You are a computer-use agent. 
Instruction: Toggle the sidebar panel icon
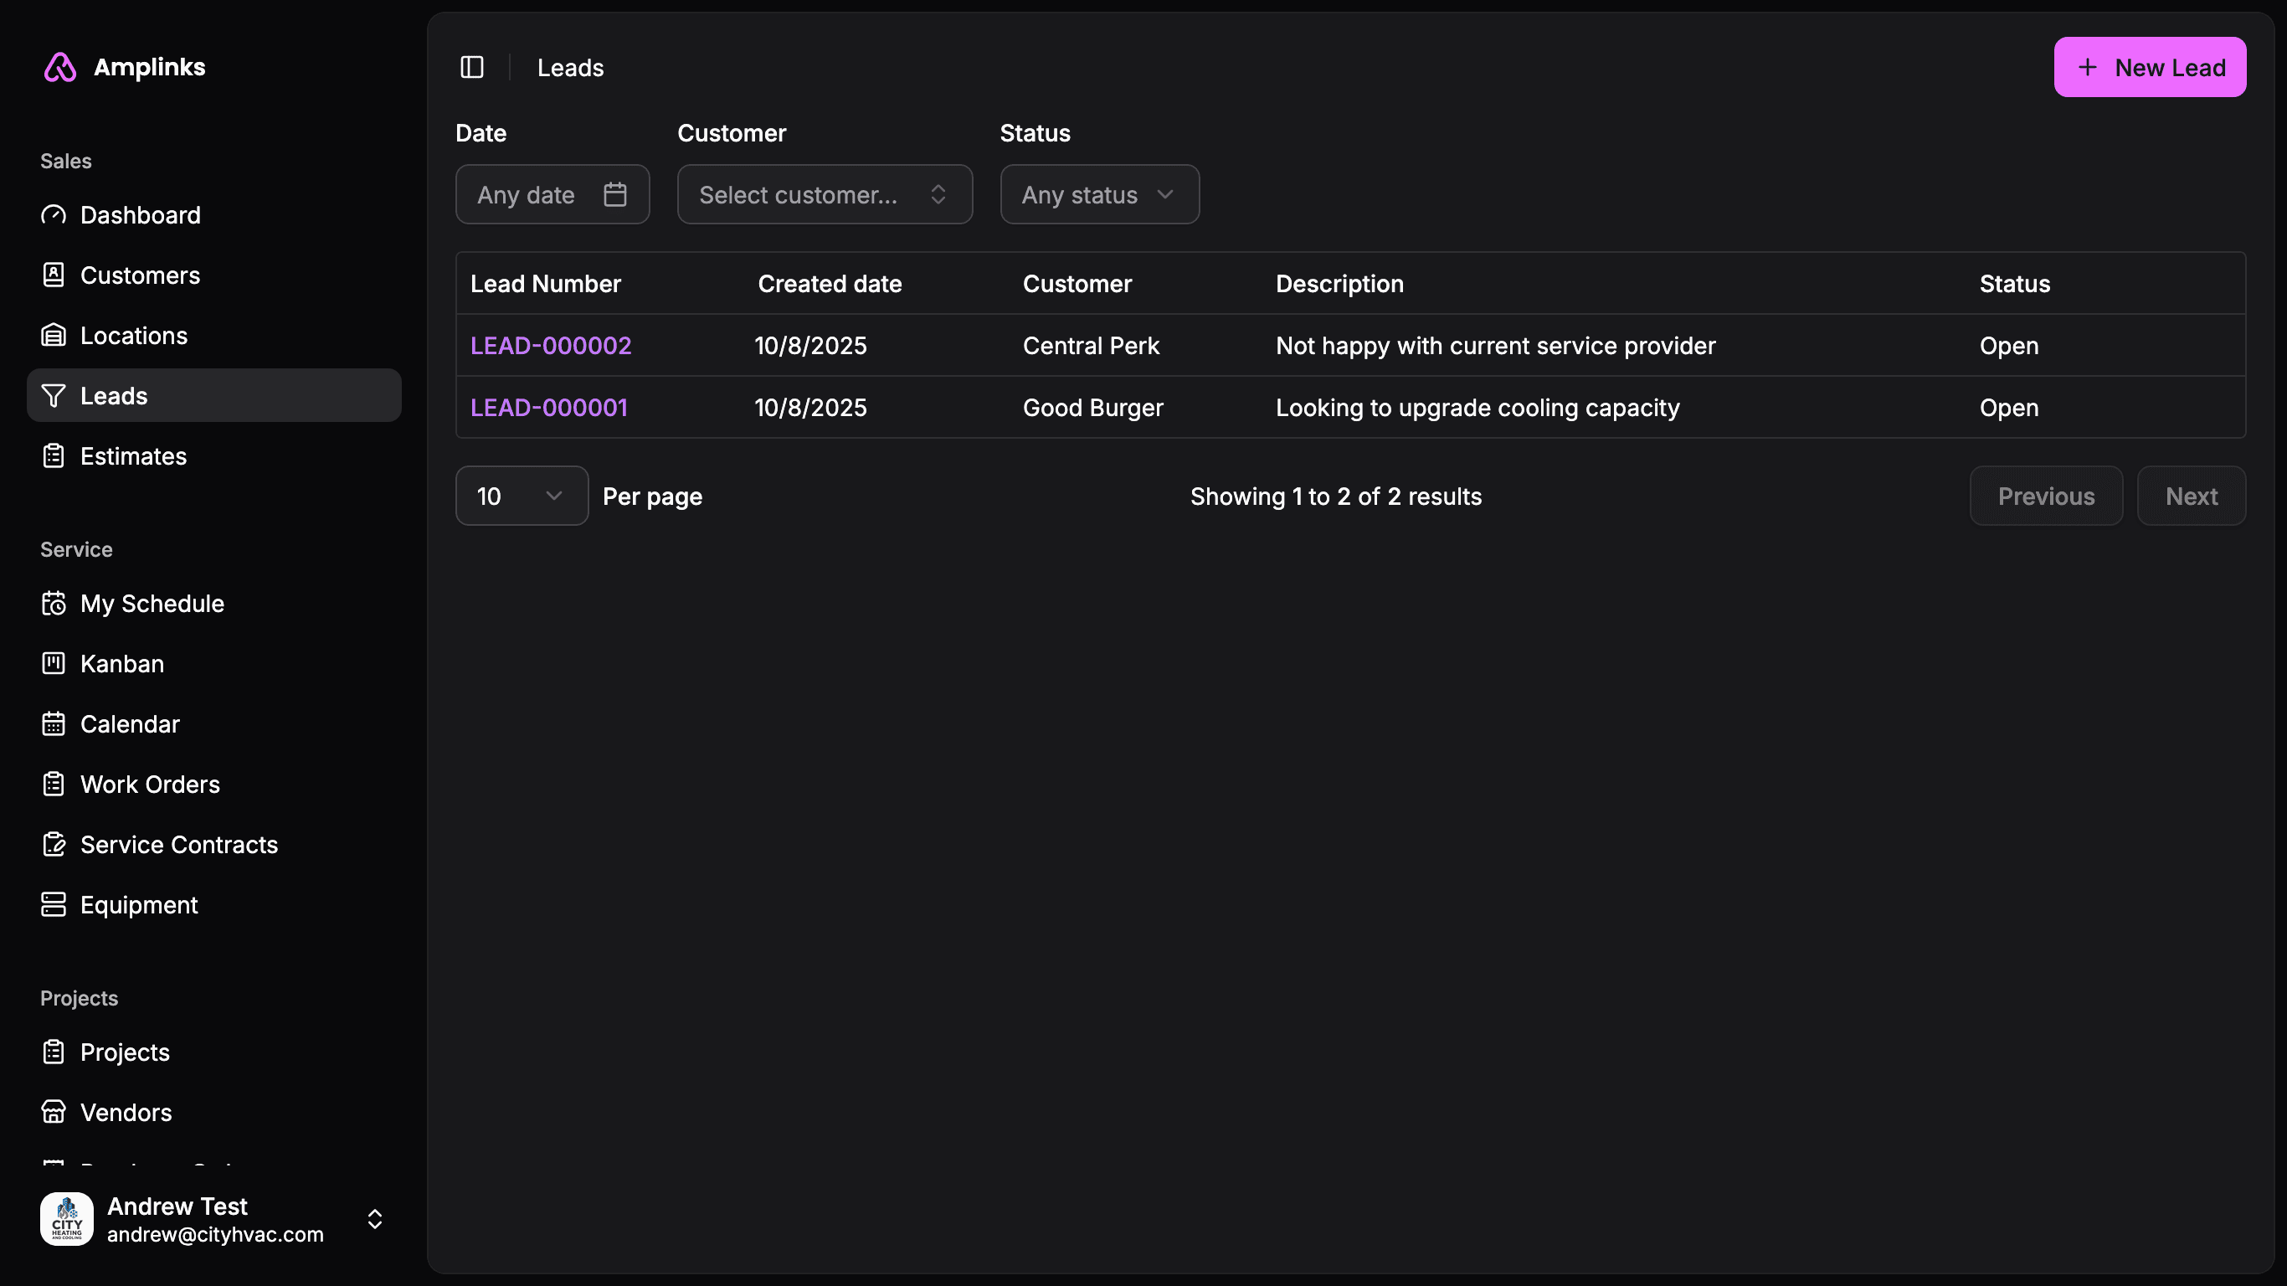click(x=471, y=68)
